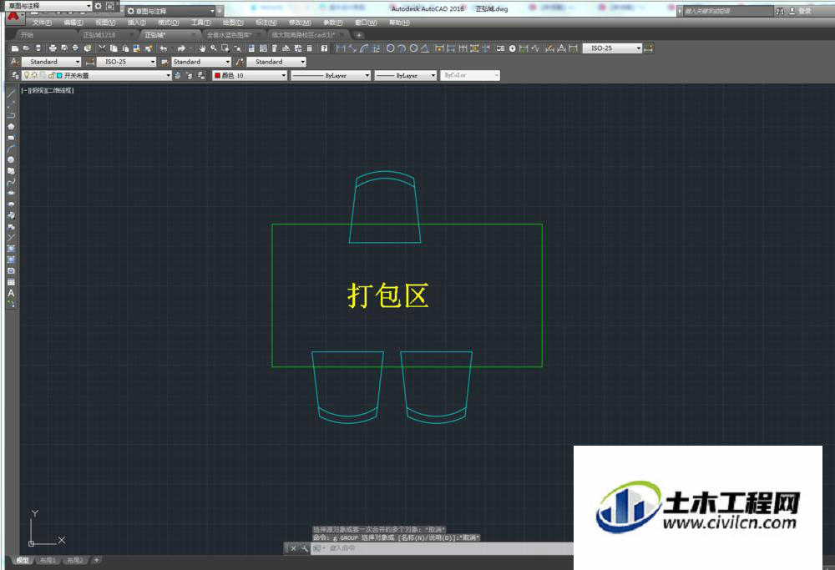This screenshot has width=835, height=570.
Task: Select the Circle tool in draw toolbar
Action: coord(11,159)
